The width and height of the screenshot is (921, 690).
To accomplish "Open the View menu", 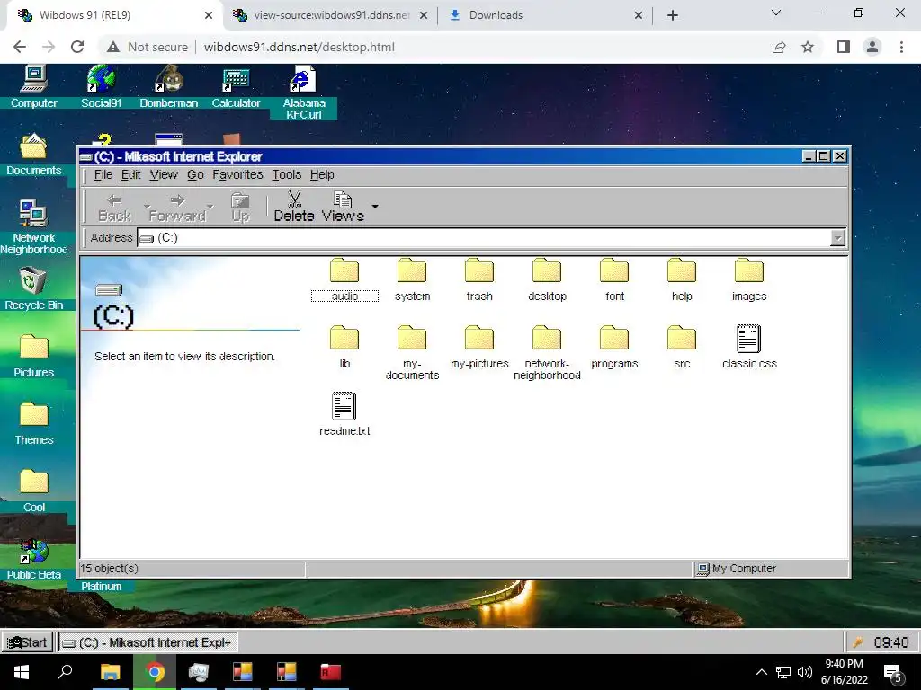I will point(164,175).
